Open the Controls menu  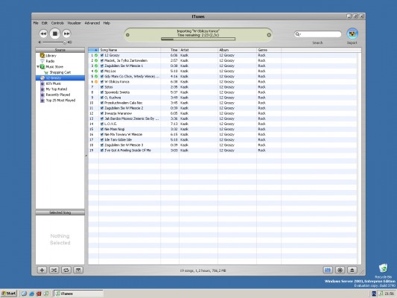(x=57, y=23)
